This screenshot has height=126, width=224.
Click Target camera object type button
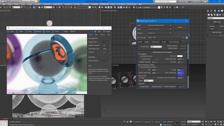click(222, 26)
